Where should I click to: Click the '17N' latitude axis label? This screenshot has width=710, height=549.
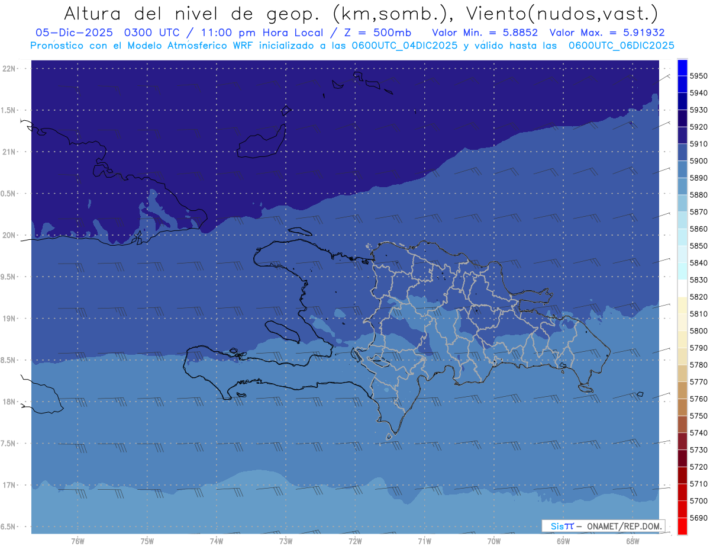[x=9, y=485]
